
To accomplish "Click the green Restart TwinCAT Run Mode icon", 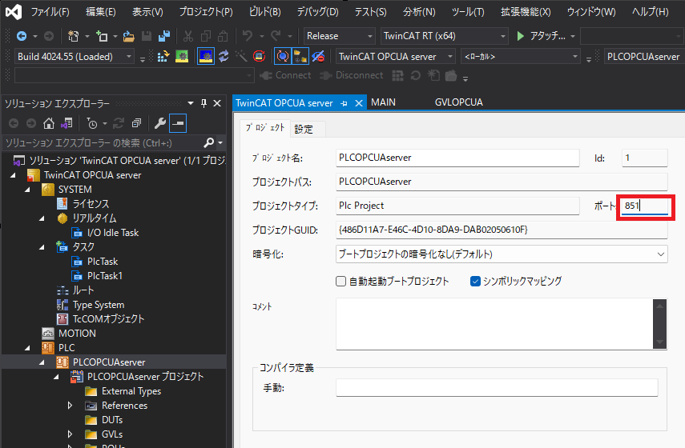I will tap(181, 56).
